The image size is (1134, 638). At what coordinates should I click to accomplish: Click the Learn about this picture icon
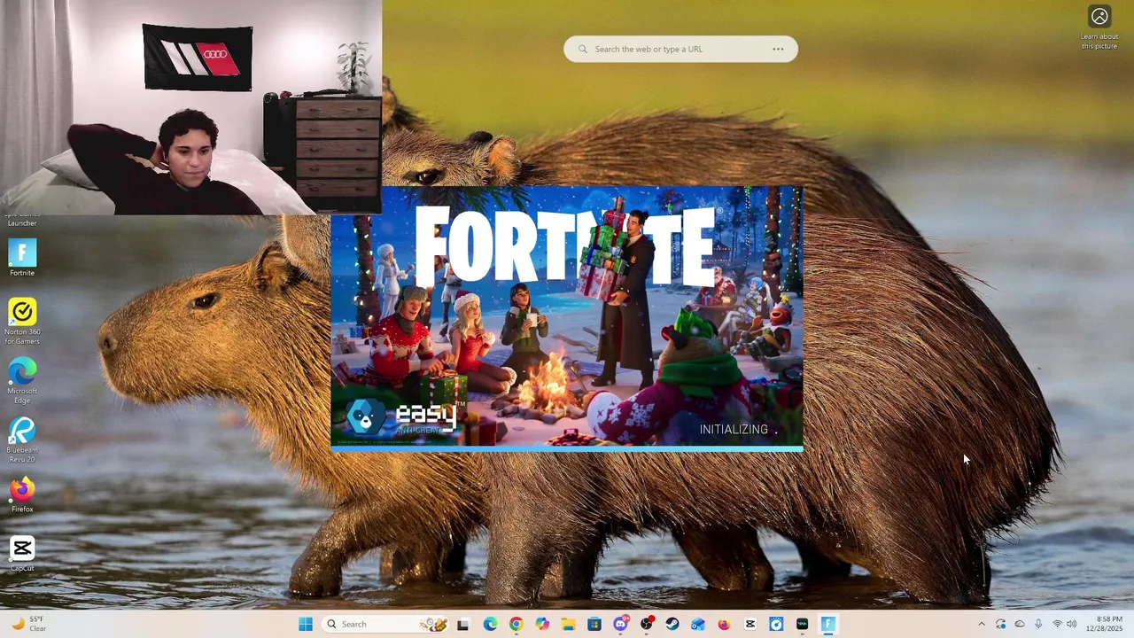(1099, 17)
